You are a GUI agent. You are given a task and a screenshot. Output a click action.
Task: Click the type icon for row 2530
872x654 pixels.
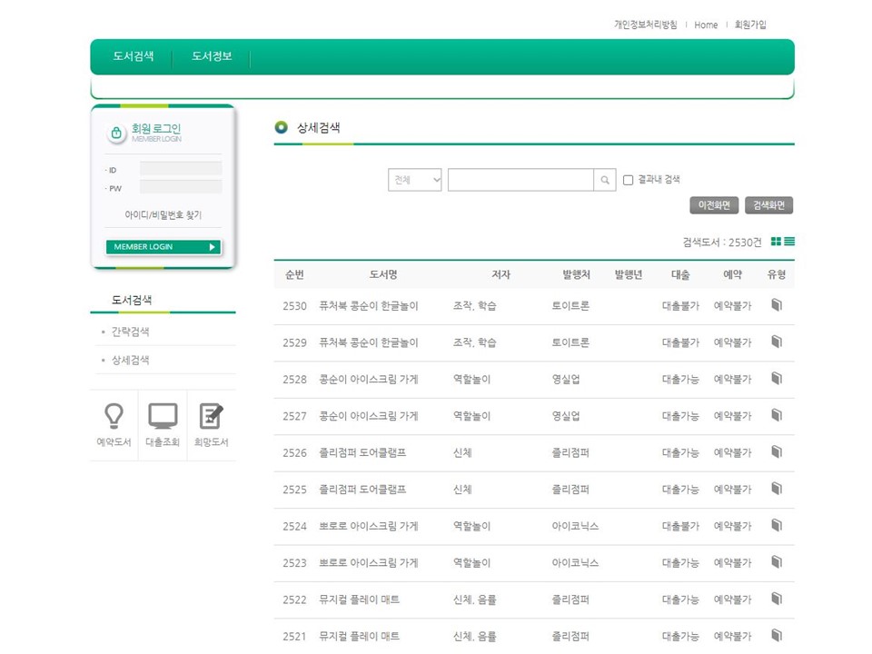(776, 306)
